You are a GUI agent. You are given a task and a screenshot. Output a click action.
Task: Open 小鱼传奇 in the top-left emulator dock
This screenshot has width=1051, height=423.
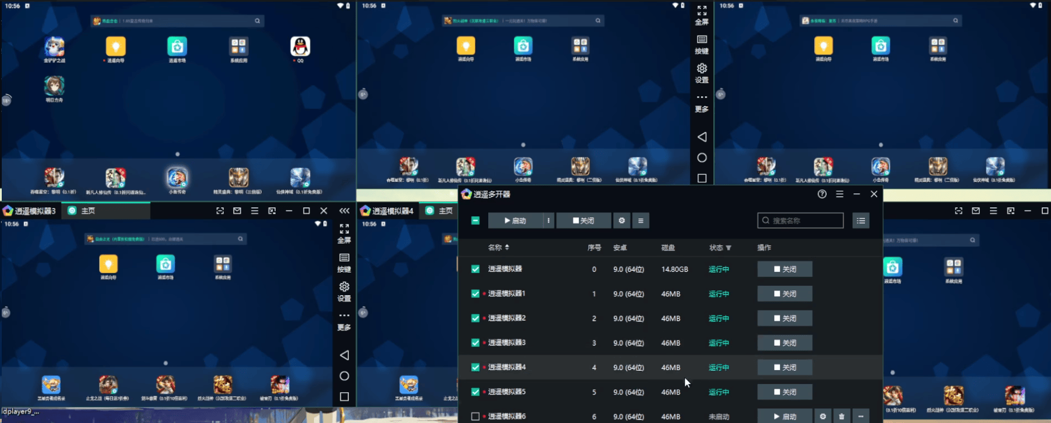pos(177,180)
